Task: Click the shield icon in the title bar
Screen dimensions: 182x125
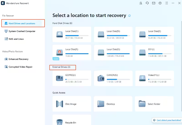Action: pos(160,3)
